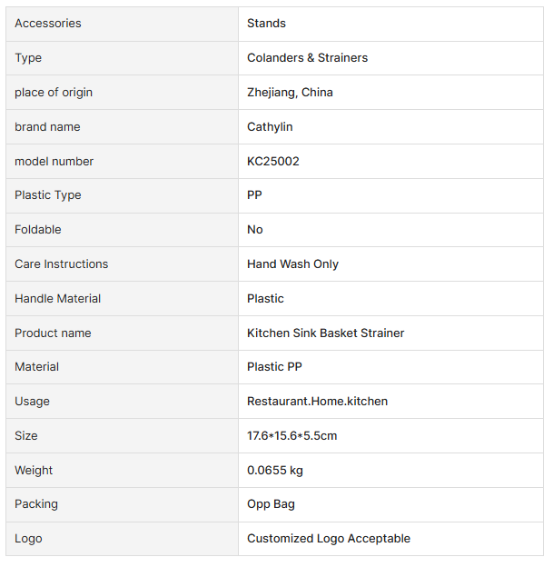Click the Colanders & Strainers value
Image resolution: width=553 pixels, height=567 pixels.
pyautogui.click(x=307, y=58)
